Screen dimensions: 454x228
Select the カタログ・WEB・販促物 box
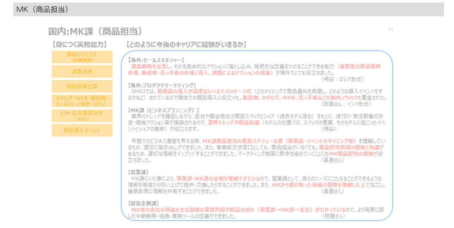pyautogui.click(x=82, y=101)
